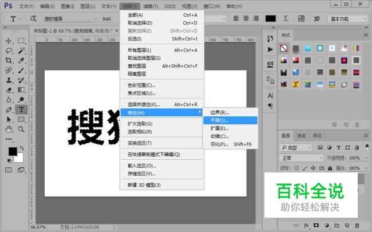Select the Magic Wand tool

click(21, 50)
